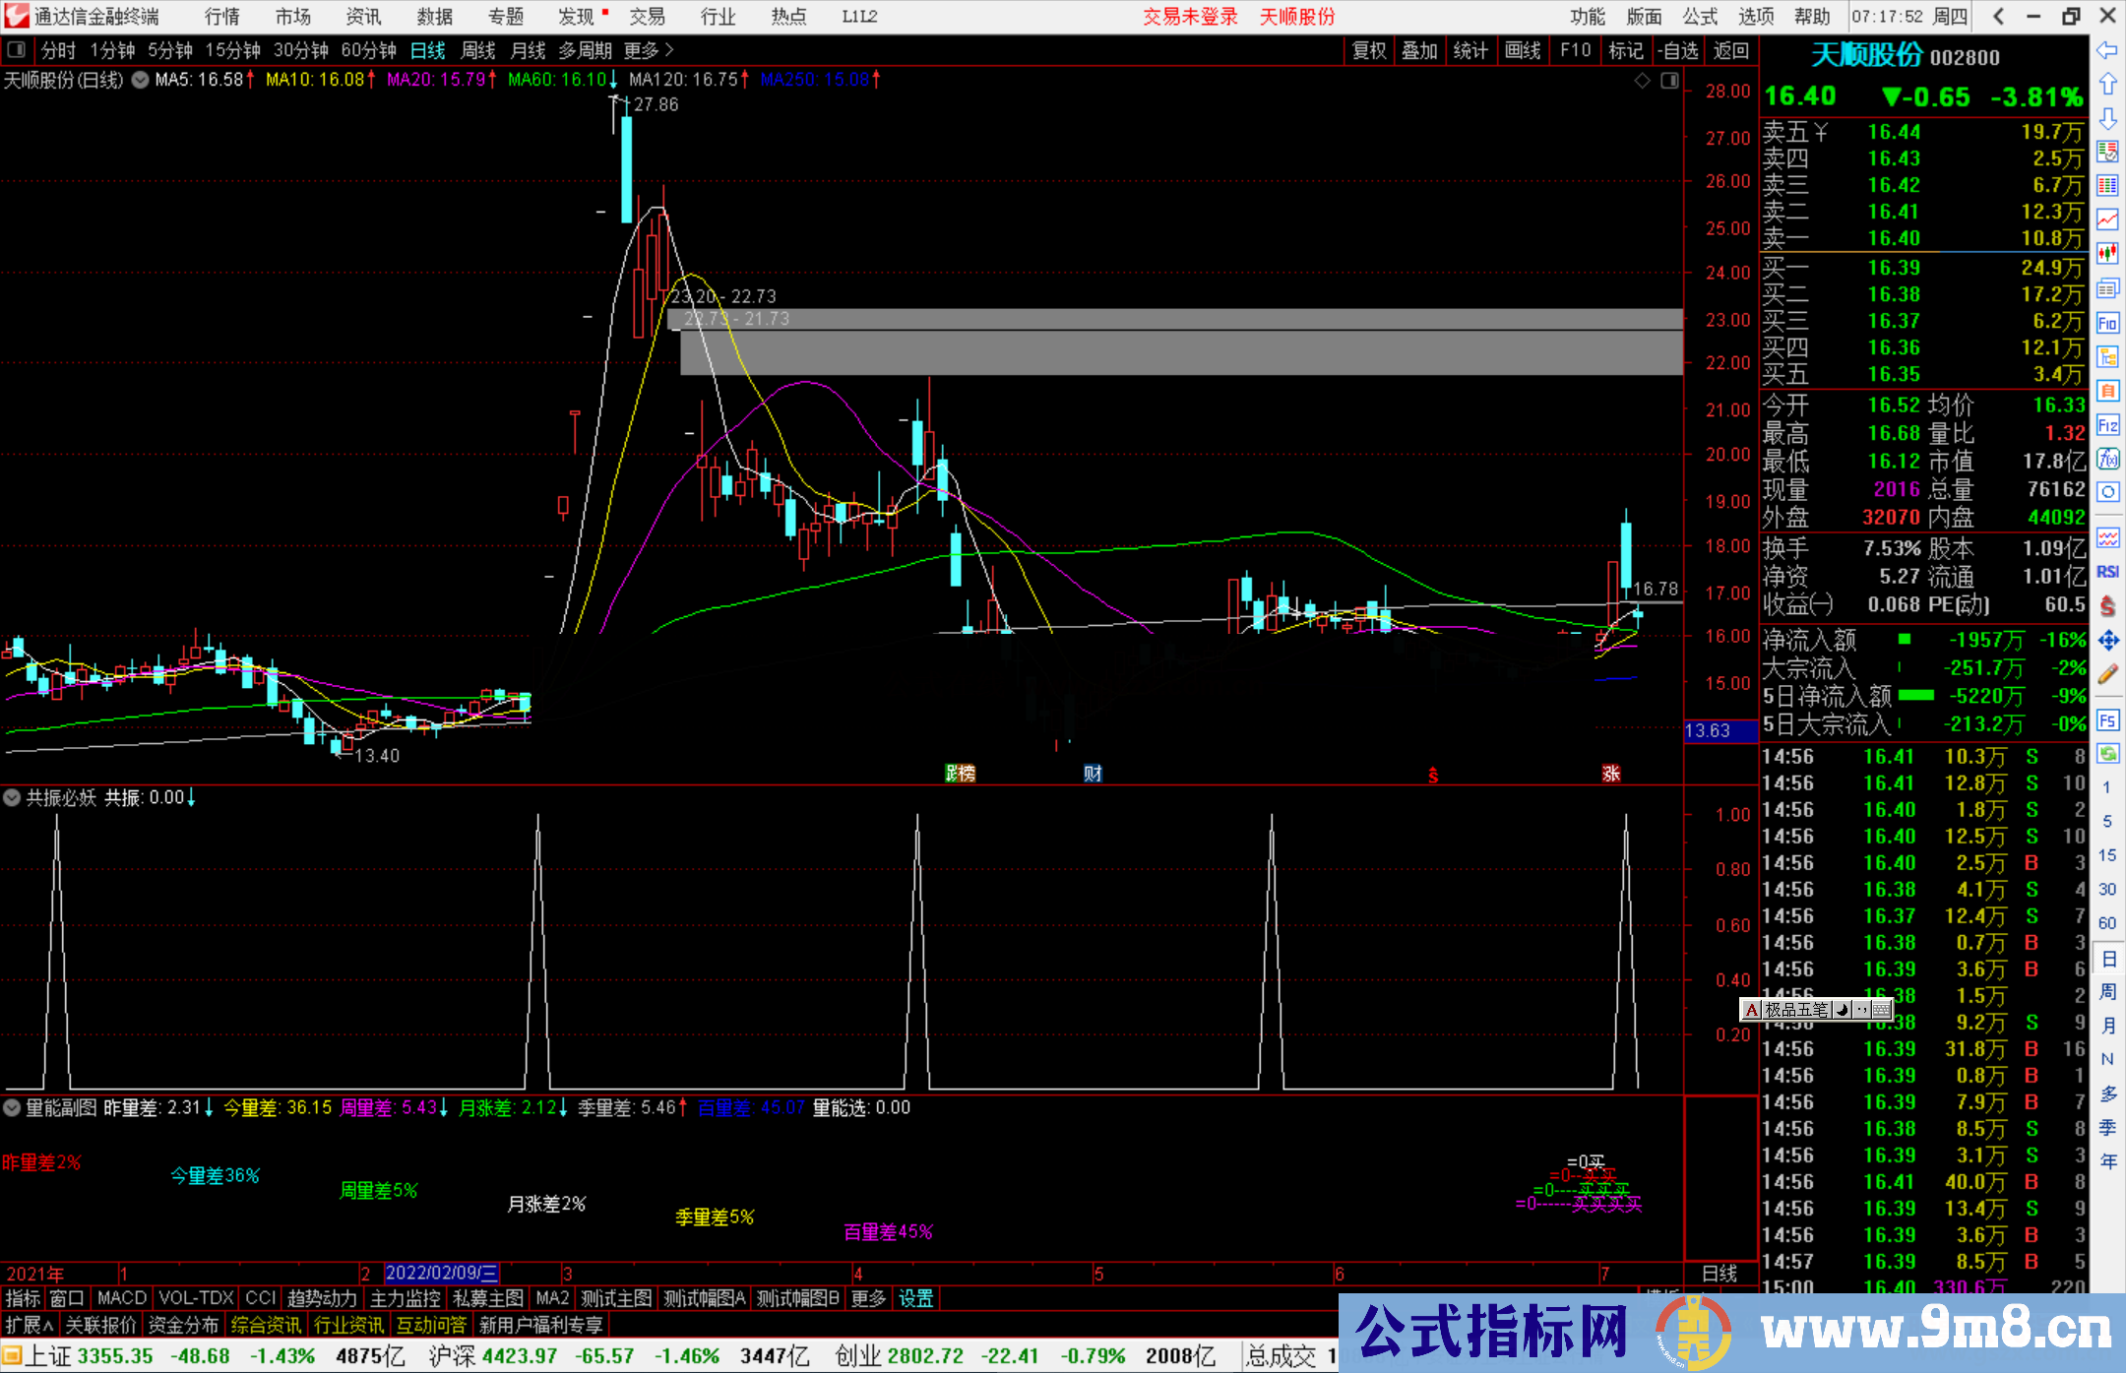Switch to the 周线 period
The height and width of the screenshot is (1373, 2126).
pyautogui.click(x=478, y=50)
